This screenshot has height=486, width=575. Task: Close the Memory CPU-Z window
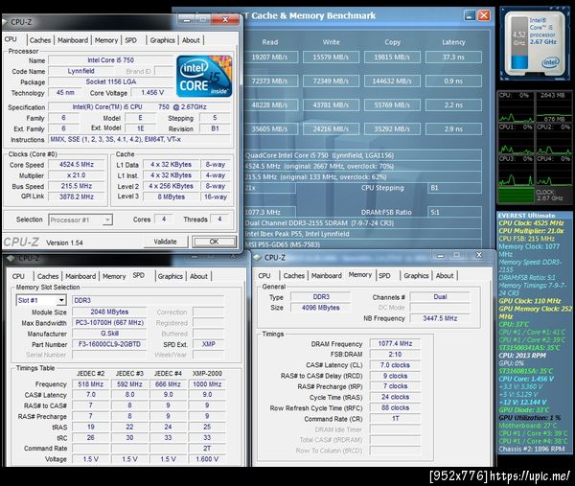coord(478,255)
